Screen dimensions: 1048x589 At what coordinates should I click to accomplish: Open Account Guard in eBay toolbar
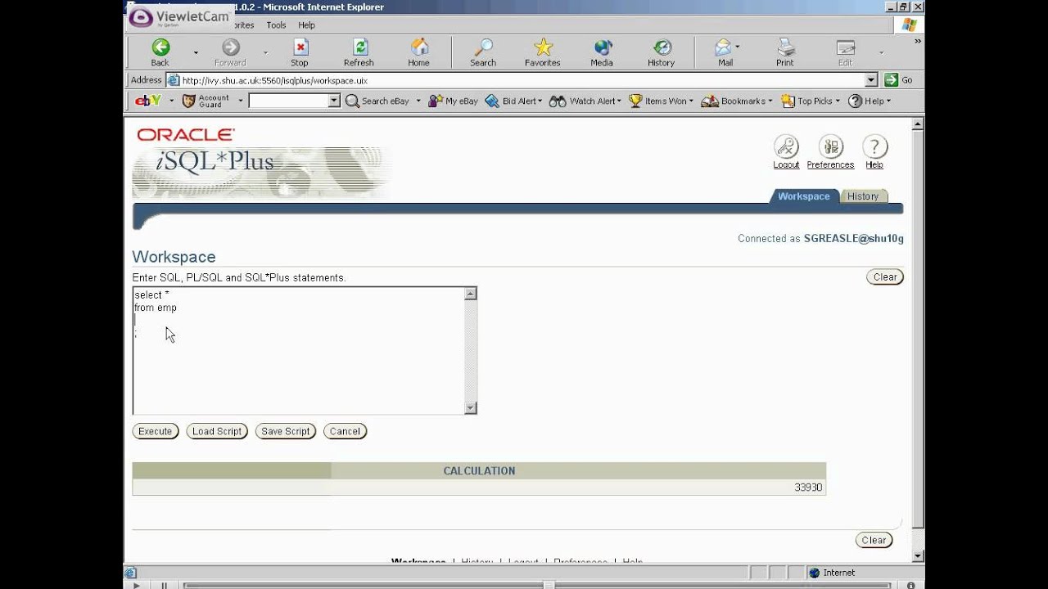(206, 101)
